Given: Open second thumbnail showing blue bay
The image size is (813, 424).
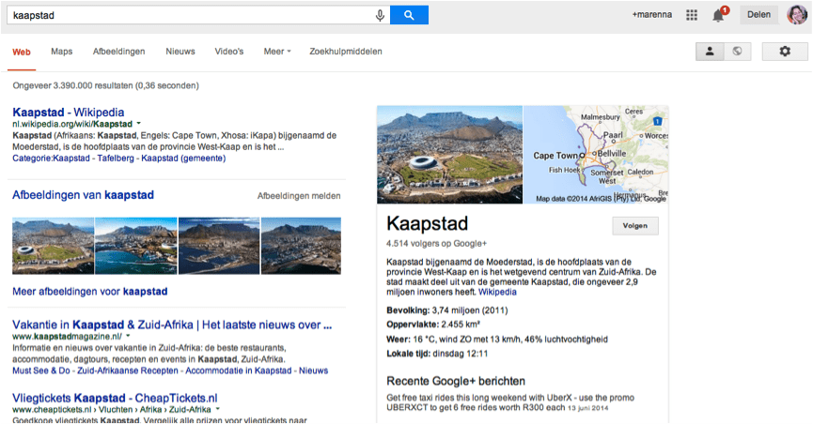Looking at the screenshot, I should tap(136, 246).
